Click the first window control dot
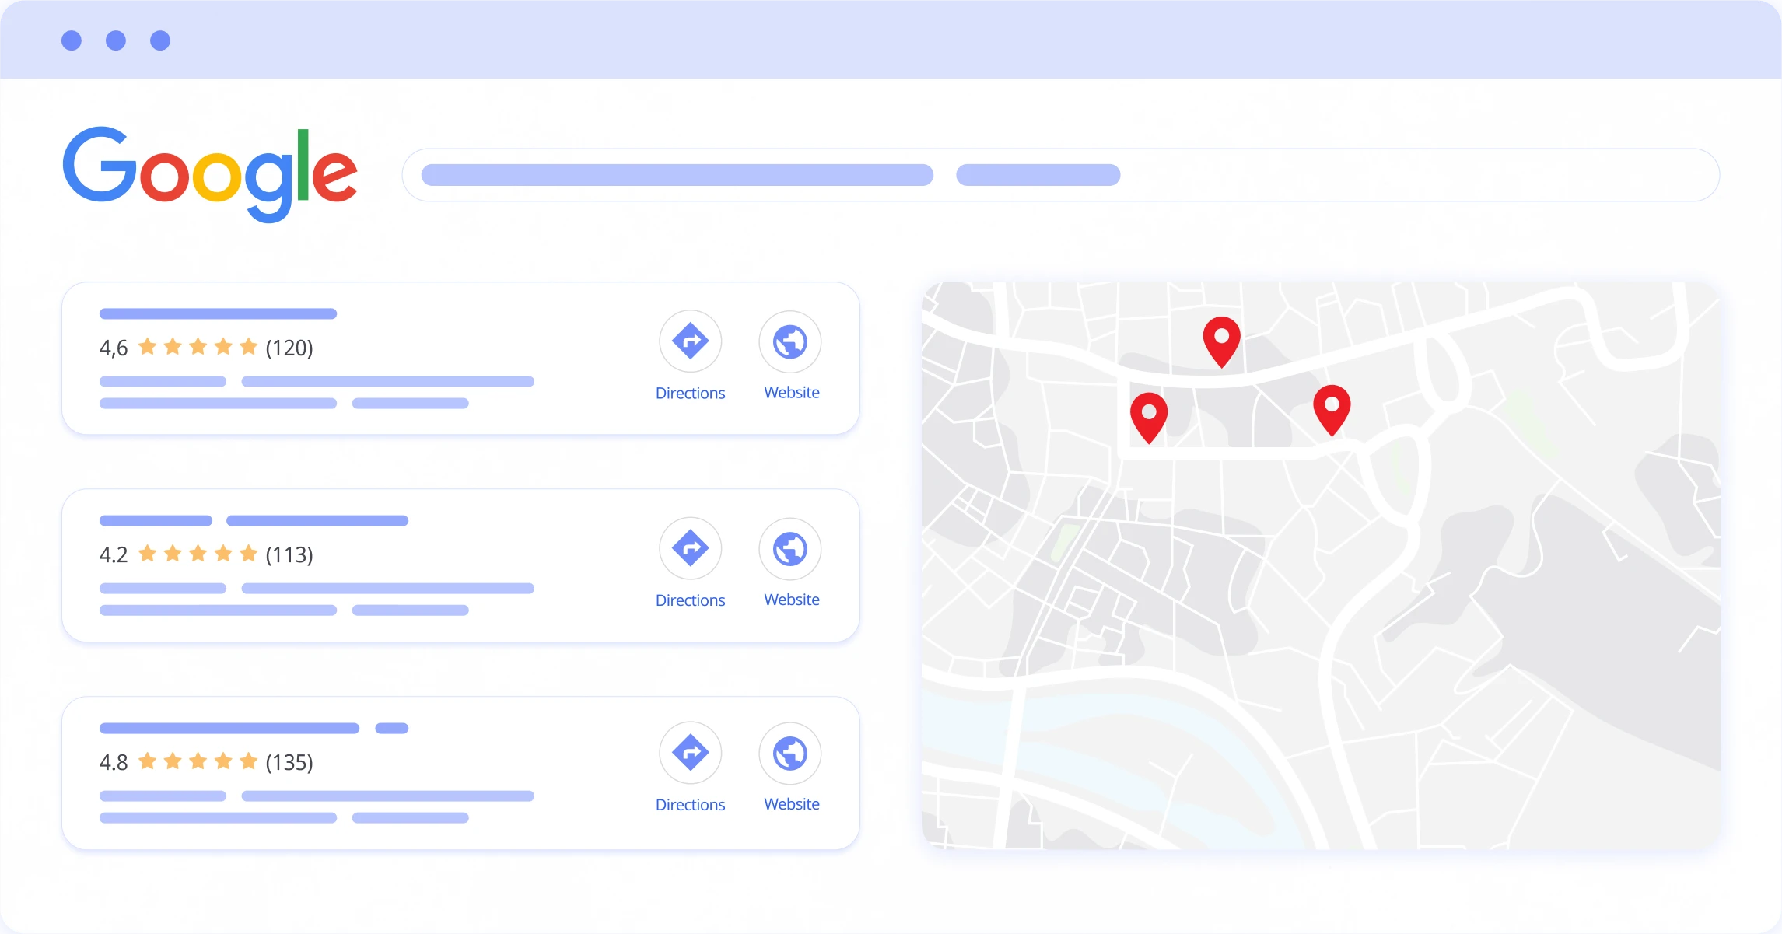Image resolution: width=1782 pixels, height=934 pixels. tap(72, 40)
